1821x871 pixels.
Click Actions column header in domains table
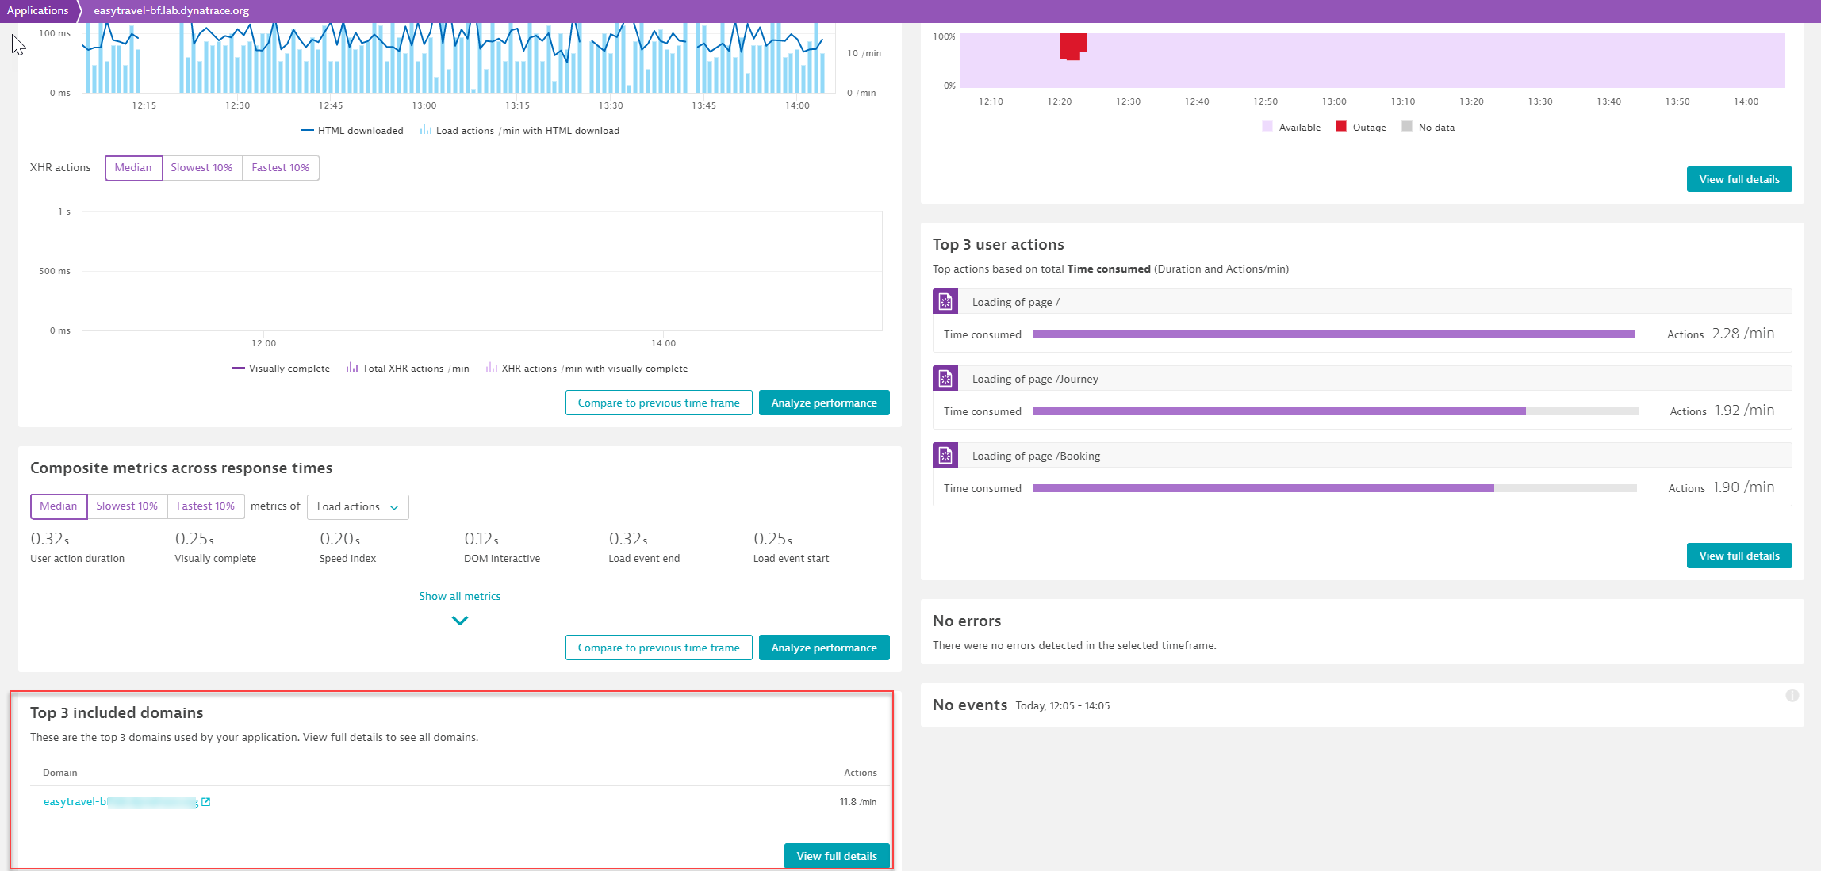(861, 773)
